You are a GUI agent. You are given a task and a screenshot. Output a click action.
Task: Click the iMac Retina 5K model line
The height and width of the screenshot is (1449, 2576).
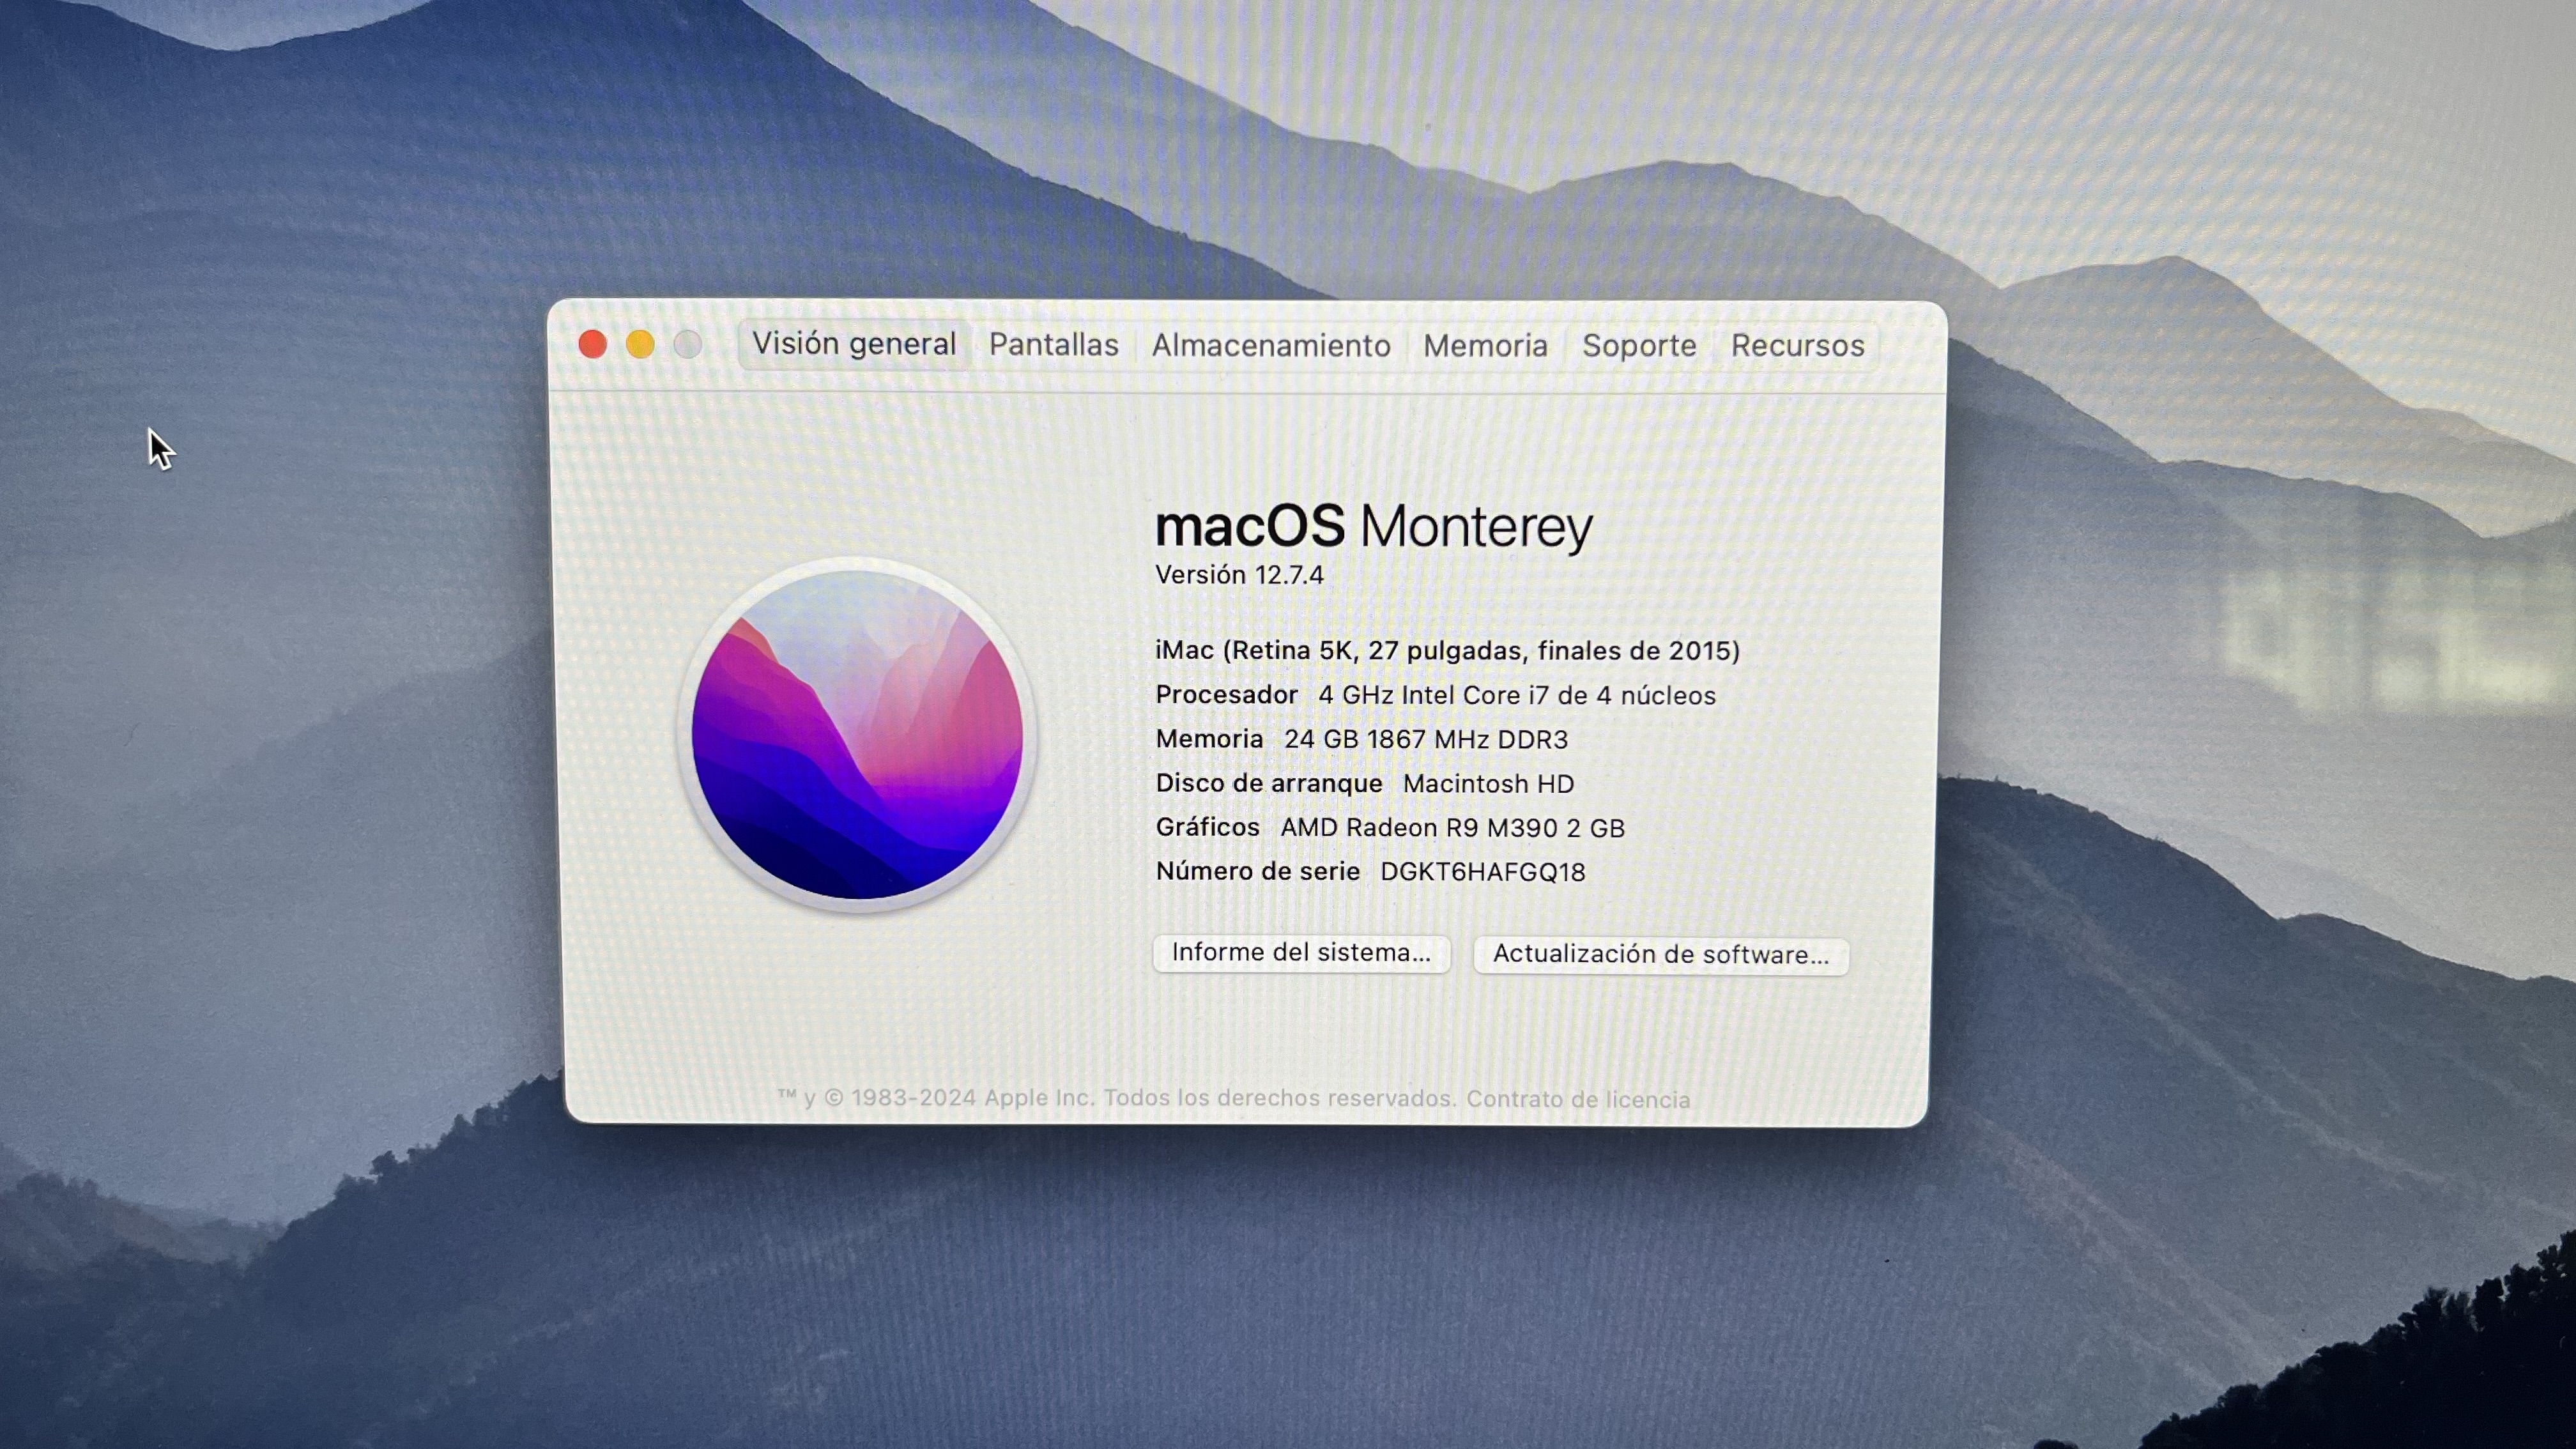1447,651
